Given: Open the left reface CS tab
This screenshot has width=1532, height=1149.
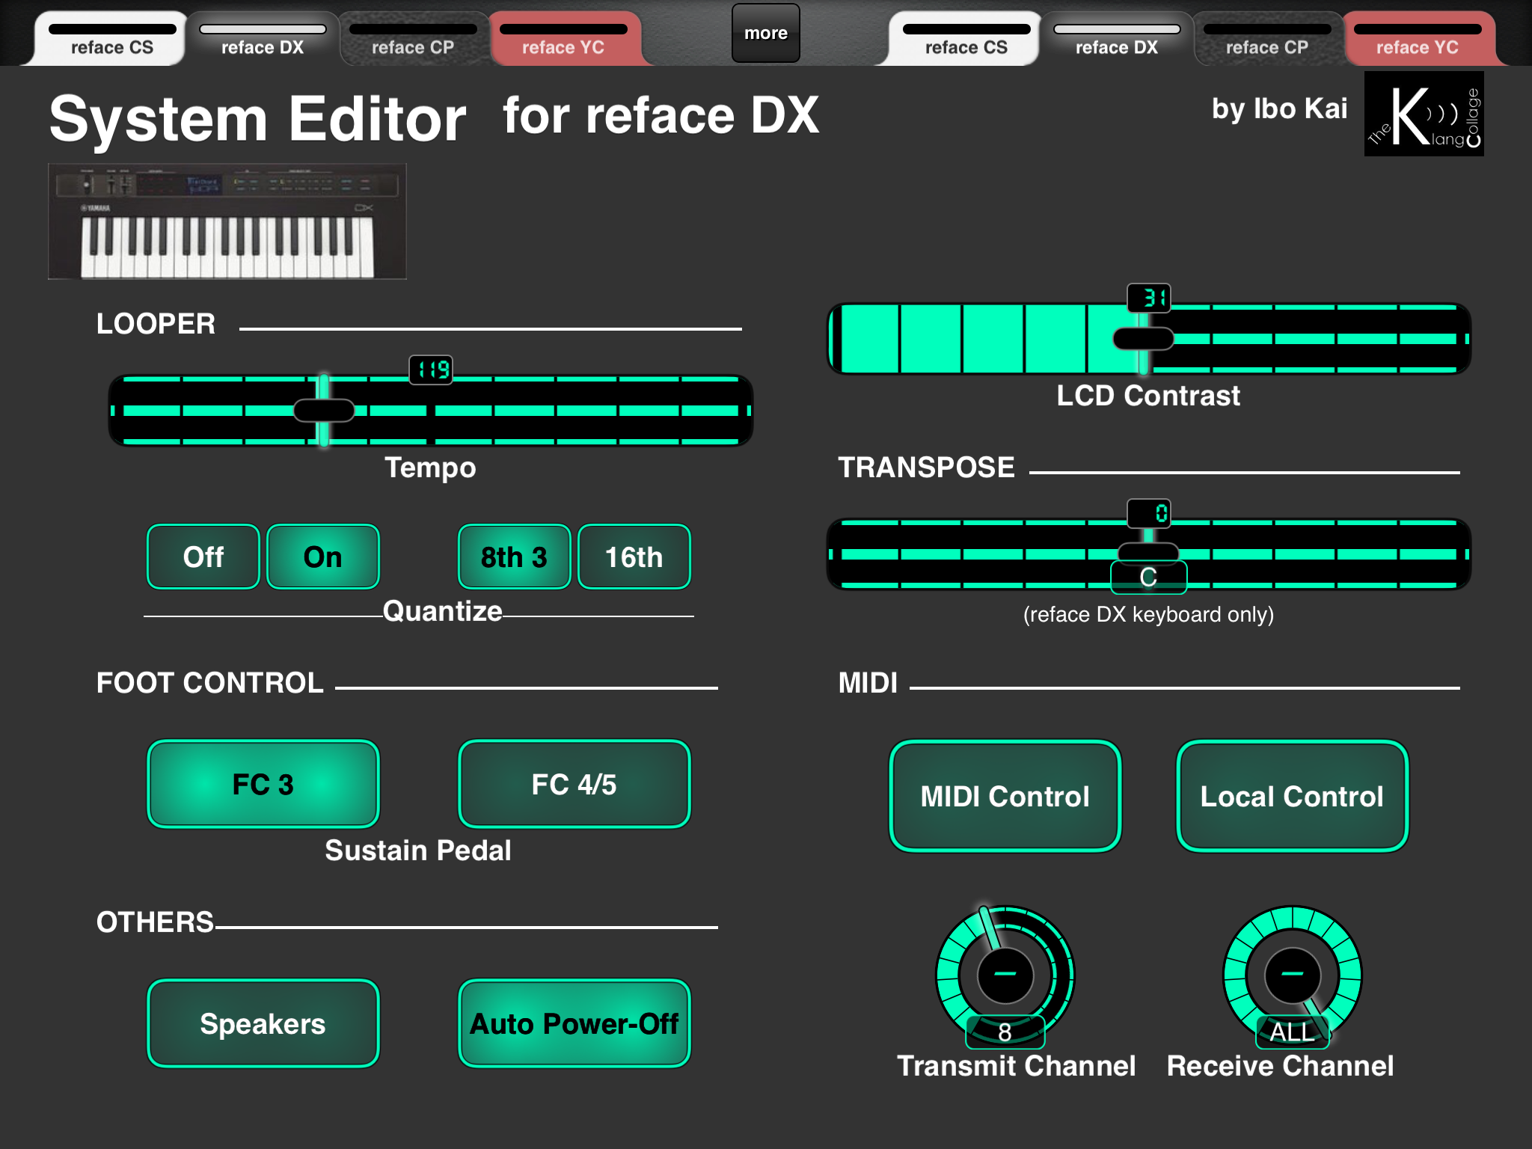Looking at the screenshot, I should (x=112, y=39).
